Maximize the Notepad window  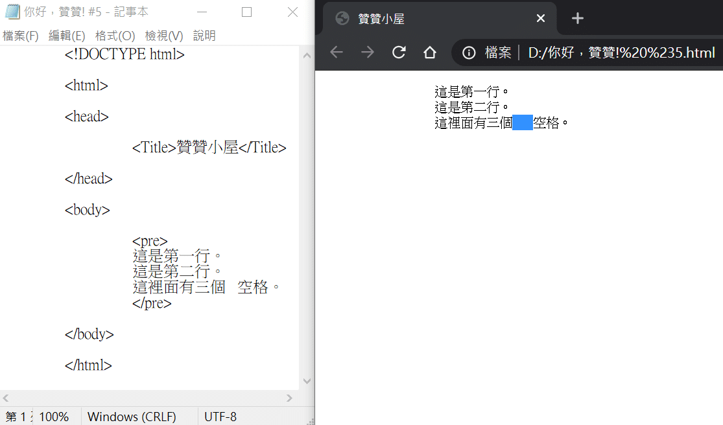click(x=246, y=12)
